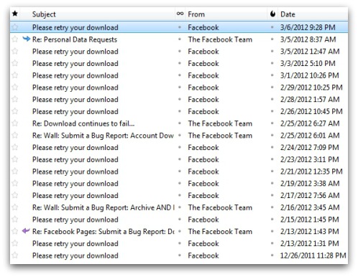
Task: Star the 2/17/2012 7:56 AM message
Action: pyautogui.click(x=15, y=195)
